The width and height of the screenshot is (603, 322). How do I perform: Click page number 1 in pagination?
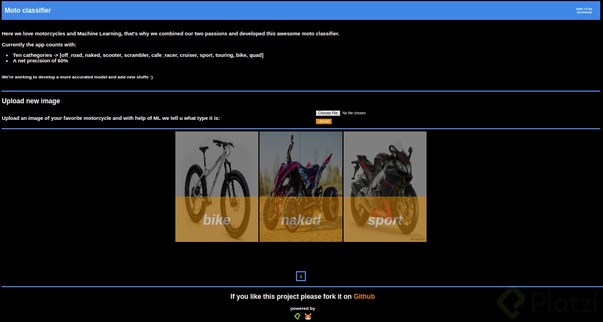(301, 276)
